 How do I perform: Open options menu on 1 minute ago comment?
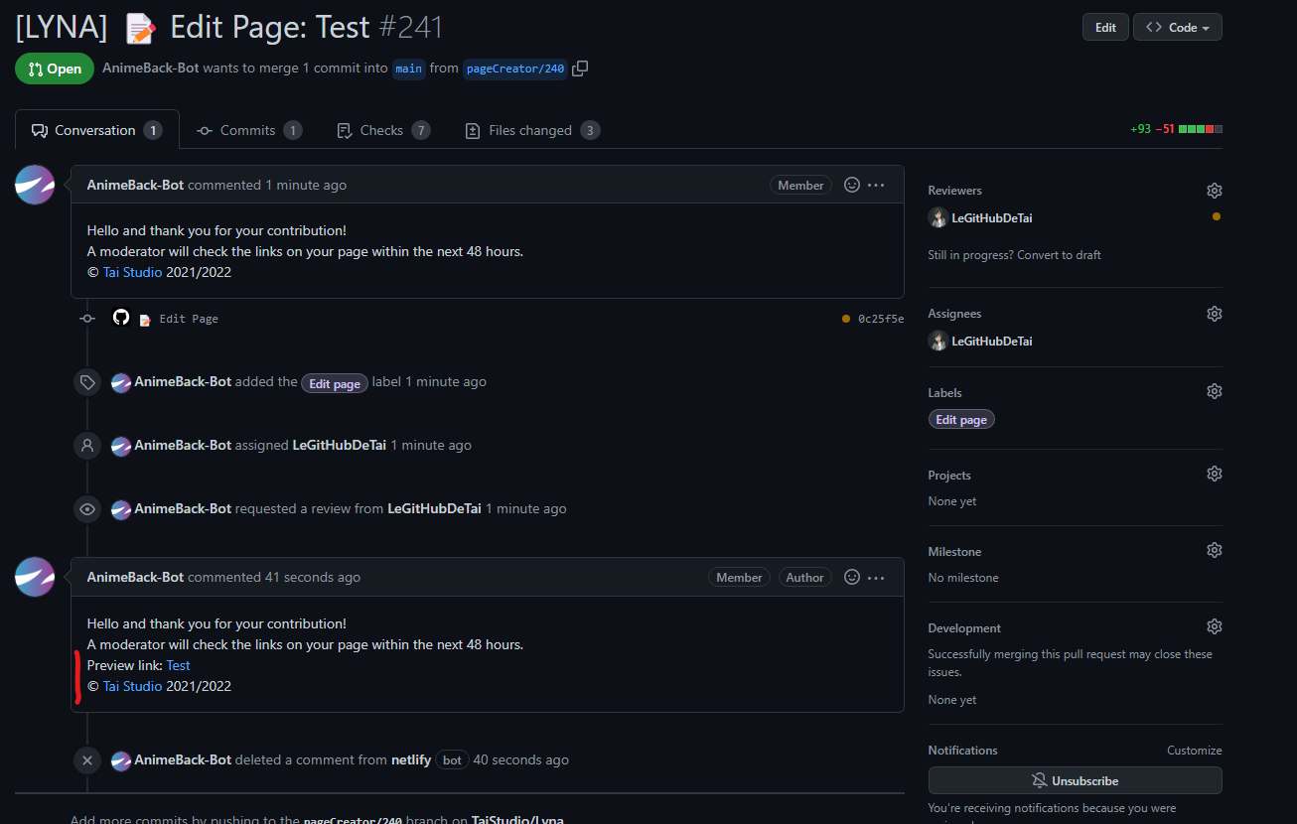point(876,185)
